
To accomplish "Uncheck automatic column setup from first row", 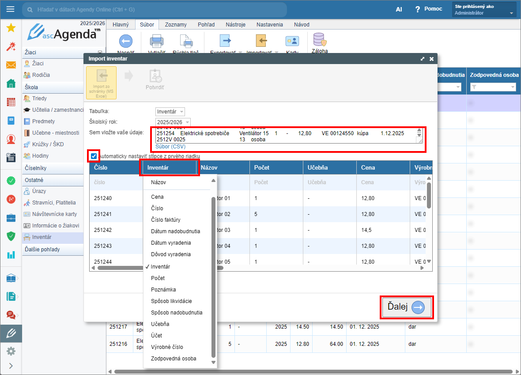I will pos(94,156).
